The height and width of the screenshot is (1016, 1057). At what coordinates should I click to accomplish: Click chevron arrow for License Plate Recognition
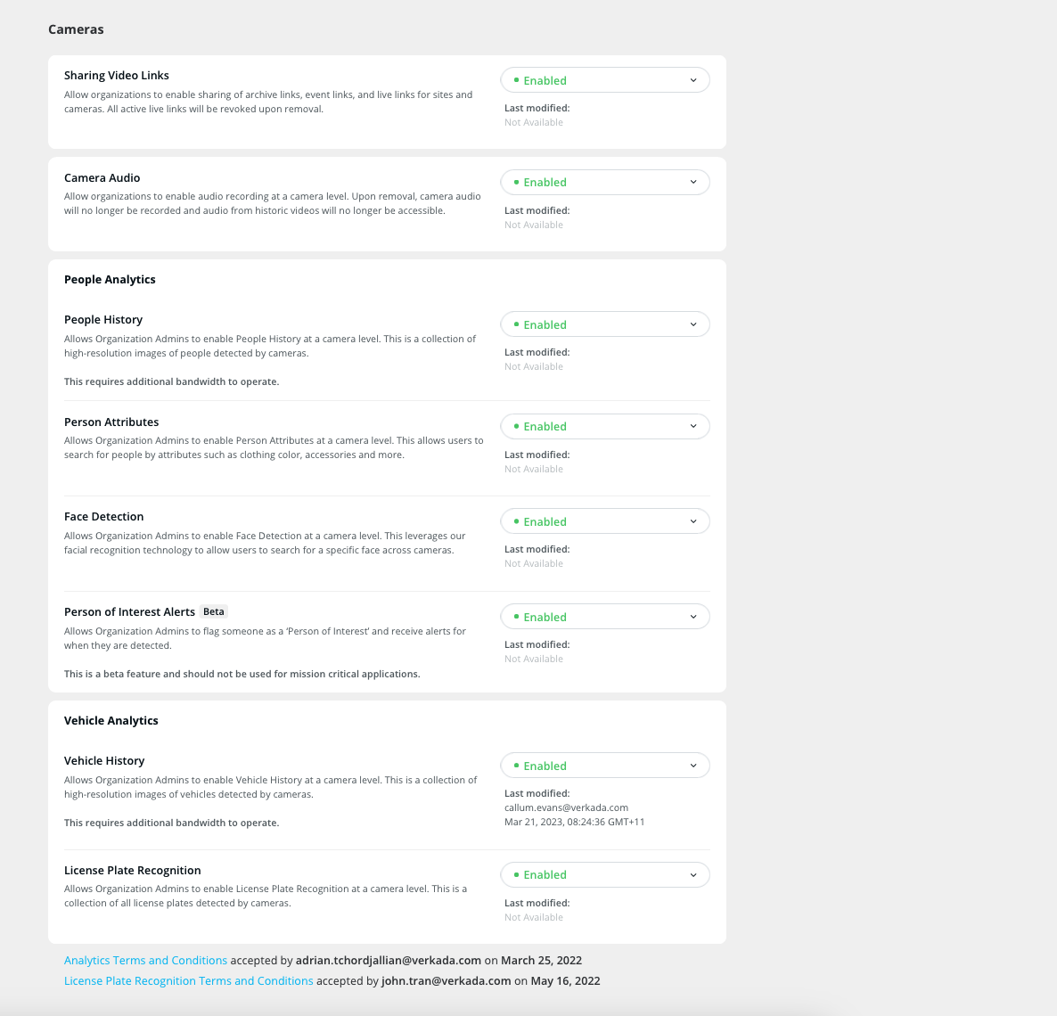pyautogui.click(x=693, y=874)
